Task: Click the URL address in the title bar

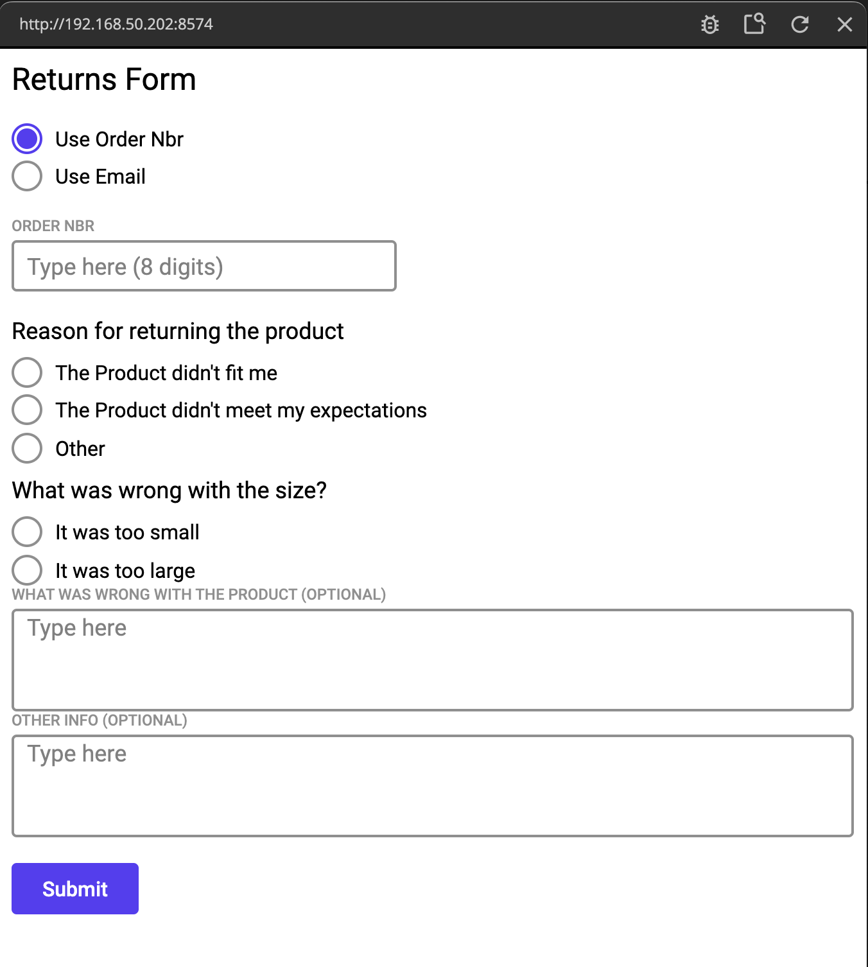Action: 116,24
